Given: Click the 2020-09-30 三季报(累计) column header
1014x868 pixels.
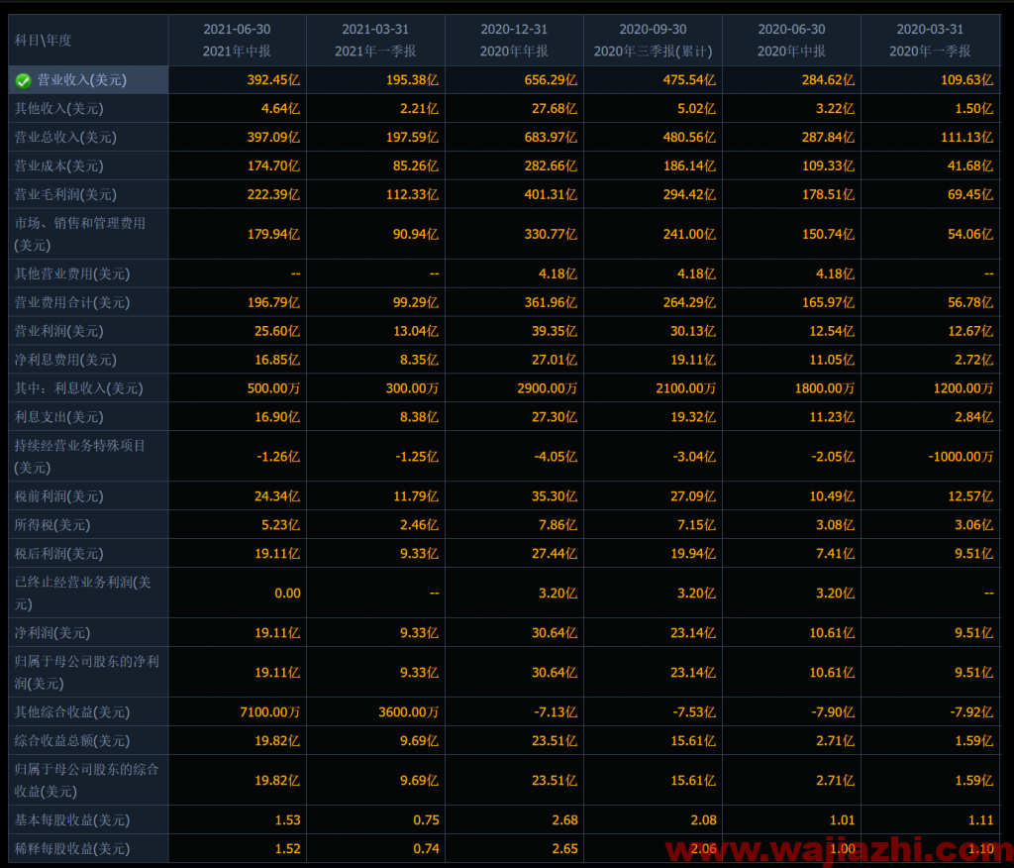Looking at the screenshot, I should pos(653,41).
